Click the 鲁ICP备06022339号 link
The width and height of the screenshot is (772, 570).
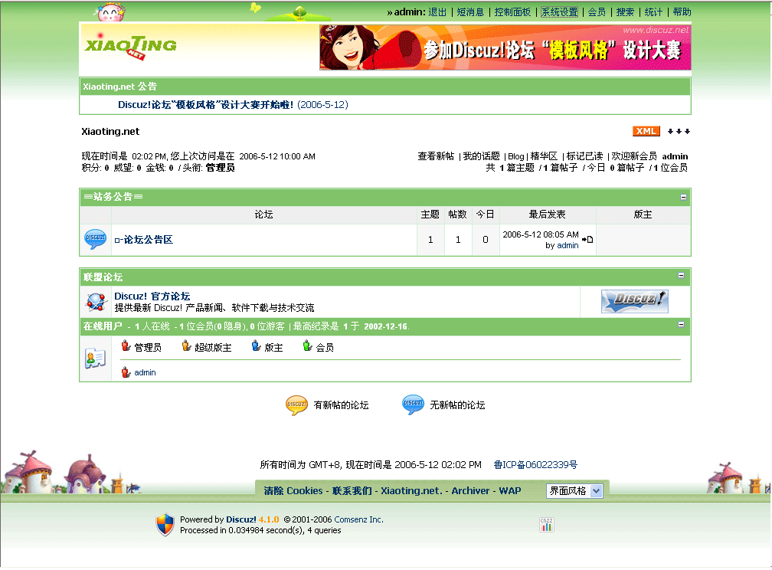pos(535,464)
